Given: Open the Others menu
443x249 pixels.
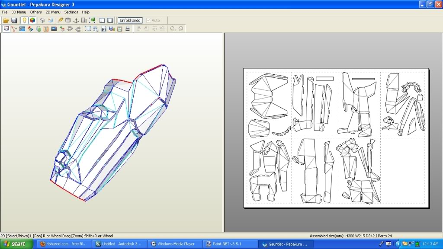Looking at the screenshot, I should [x=36, y=12].
